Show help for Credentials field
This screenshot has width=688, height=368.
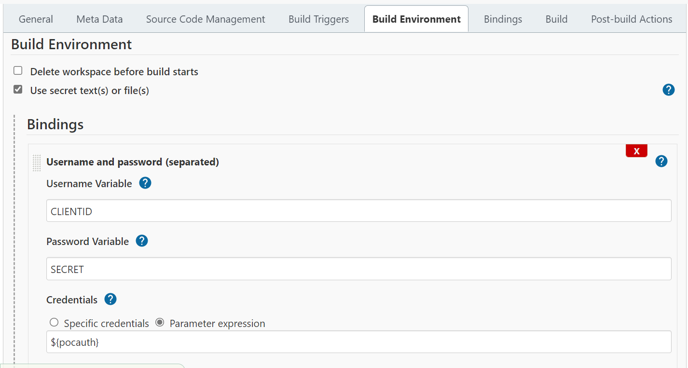click(x=110, y=300)
